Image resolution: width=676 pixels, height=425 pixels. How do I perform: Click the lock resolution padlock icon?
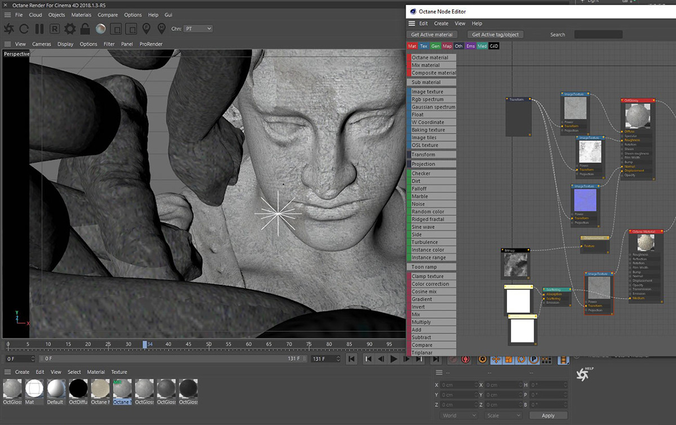85,29
